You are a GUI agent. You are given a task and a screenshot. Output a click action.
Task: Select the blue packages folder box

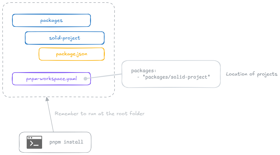coord(51,20)
